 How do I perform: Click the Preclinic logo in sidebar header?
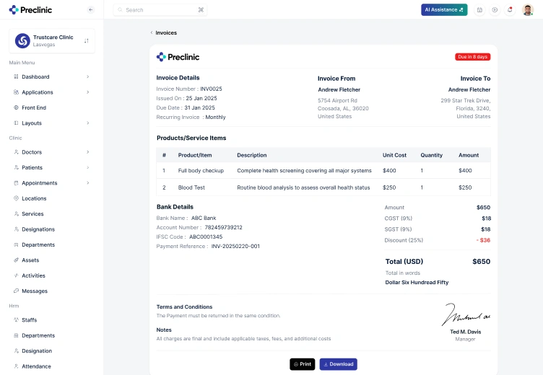pyautogui.click(x=30, y=9)
